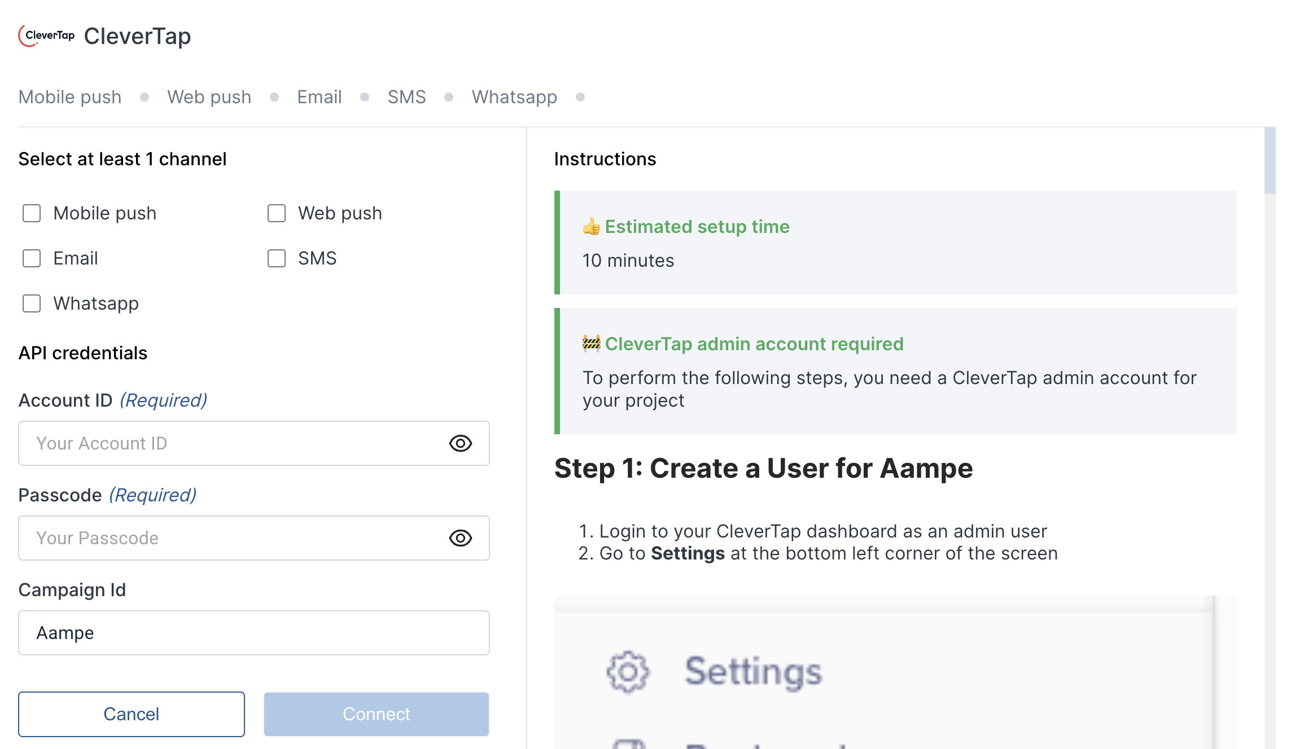1295x749 pixels.
Task: Open the Email configuration tab
Action: [x=319, y=96]
